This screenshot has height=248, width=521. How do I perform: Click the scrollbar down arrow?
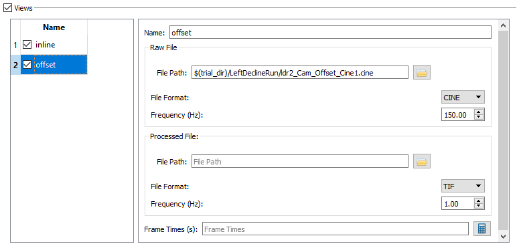coord(503,236)
